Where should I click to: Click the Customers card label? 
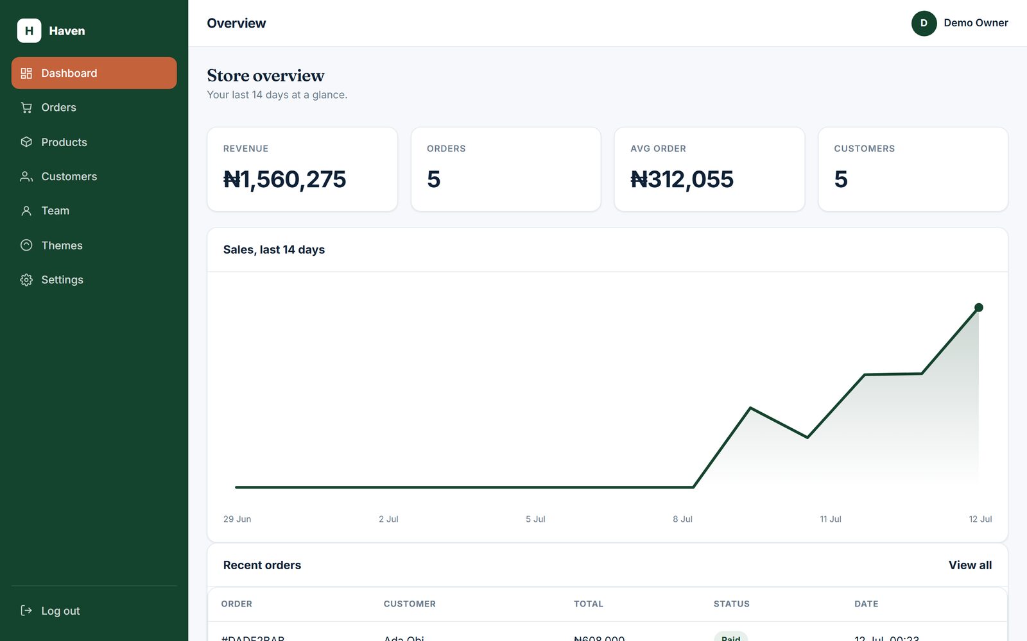point(864,149)
